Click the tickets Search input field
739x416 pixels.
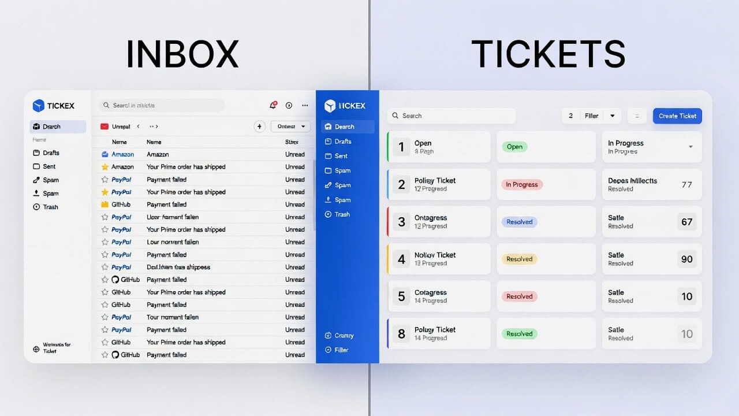click(x=451, y=116)
